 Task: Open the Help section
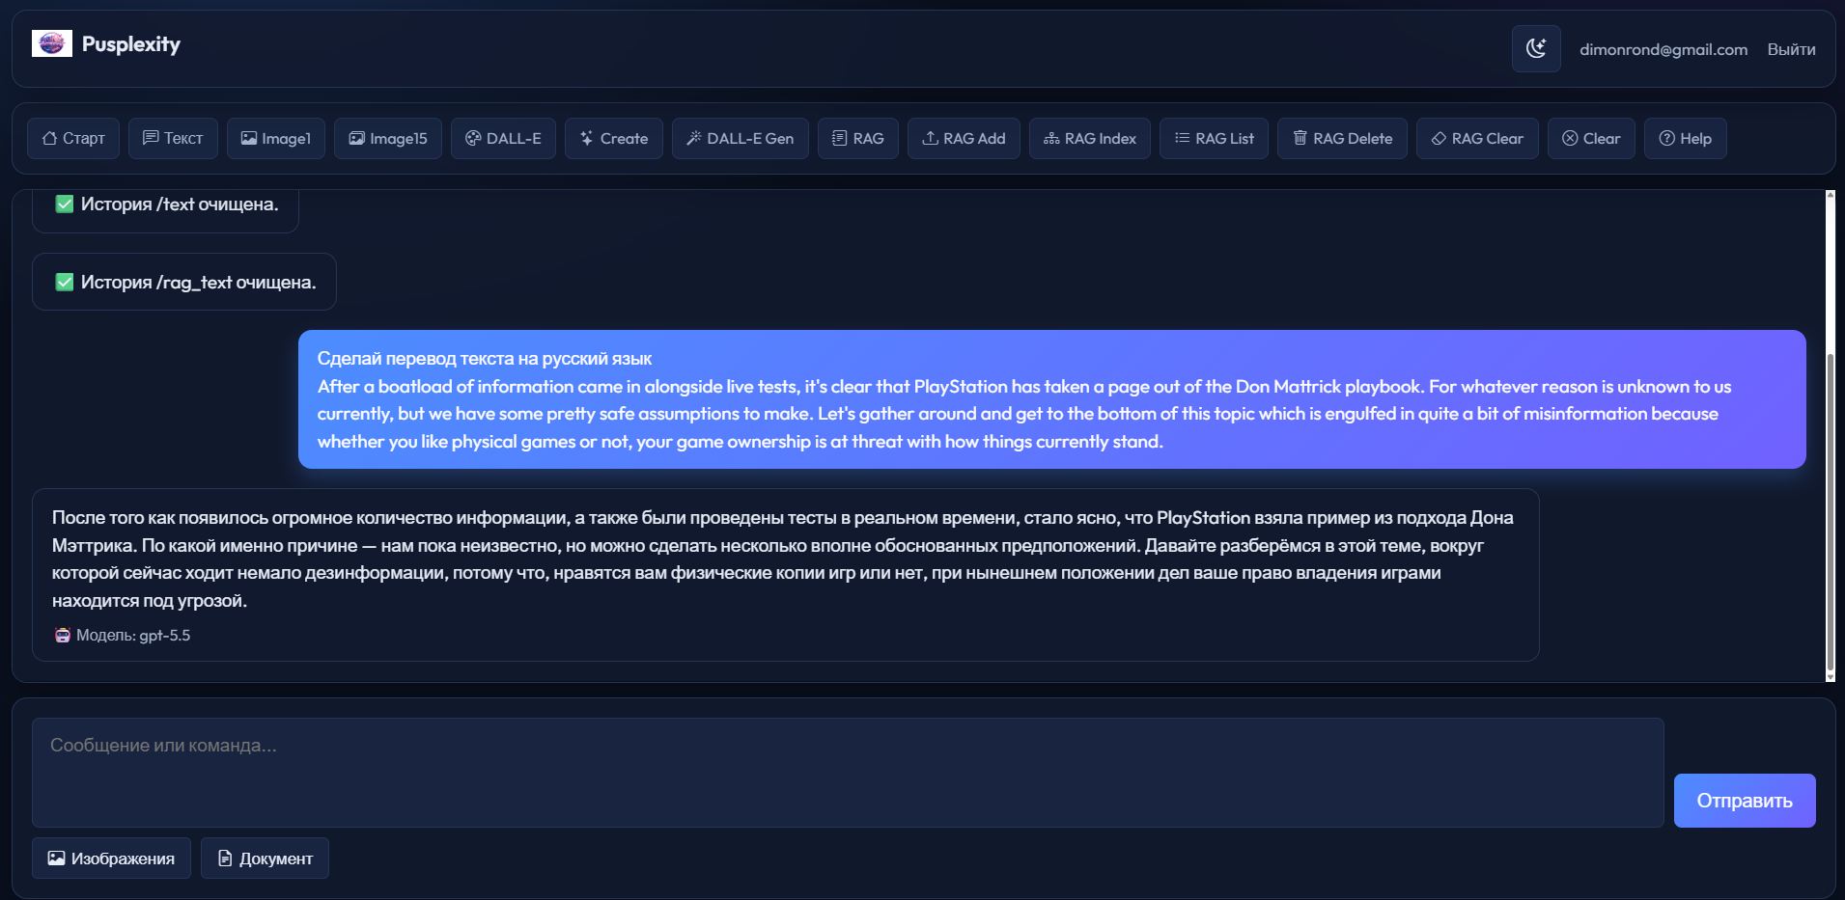pos(1685,138)
